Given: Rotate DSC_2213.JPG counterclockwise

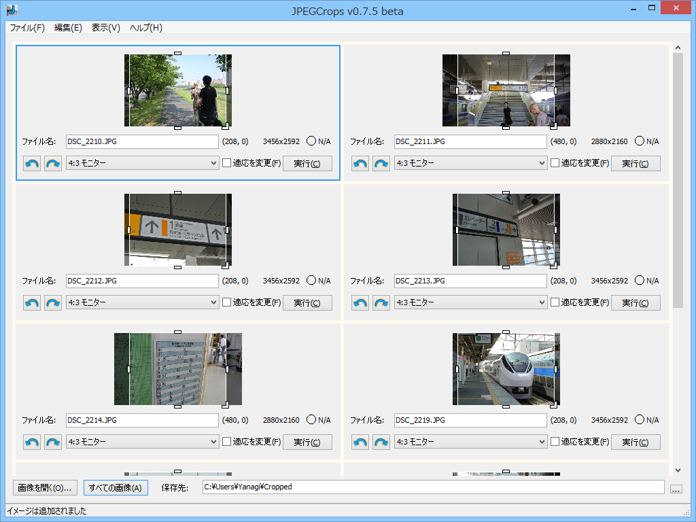Looking at the screenshot, I should coord(360,302).
